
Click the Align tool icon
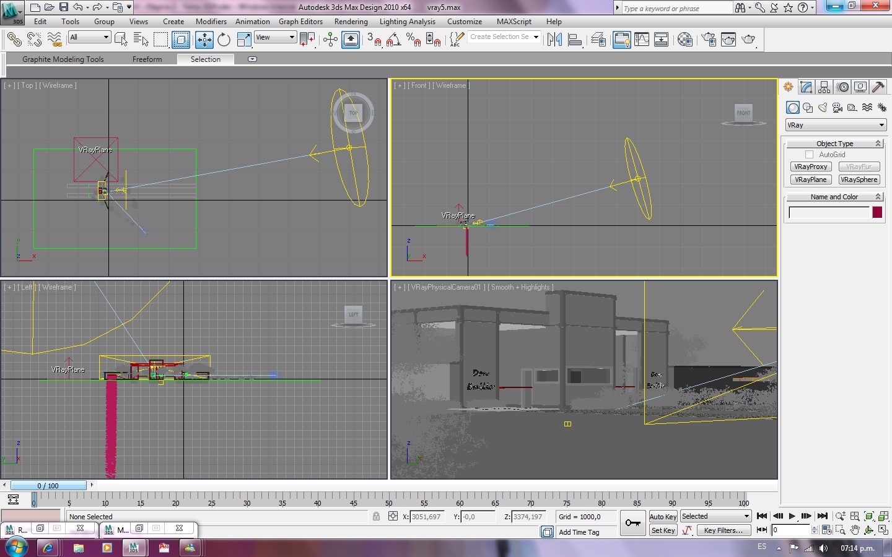pos(575,40)
